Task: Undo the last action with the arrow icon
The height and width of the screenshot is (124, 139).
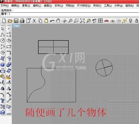Action: pyautogui.click(x=52, y=21)
